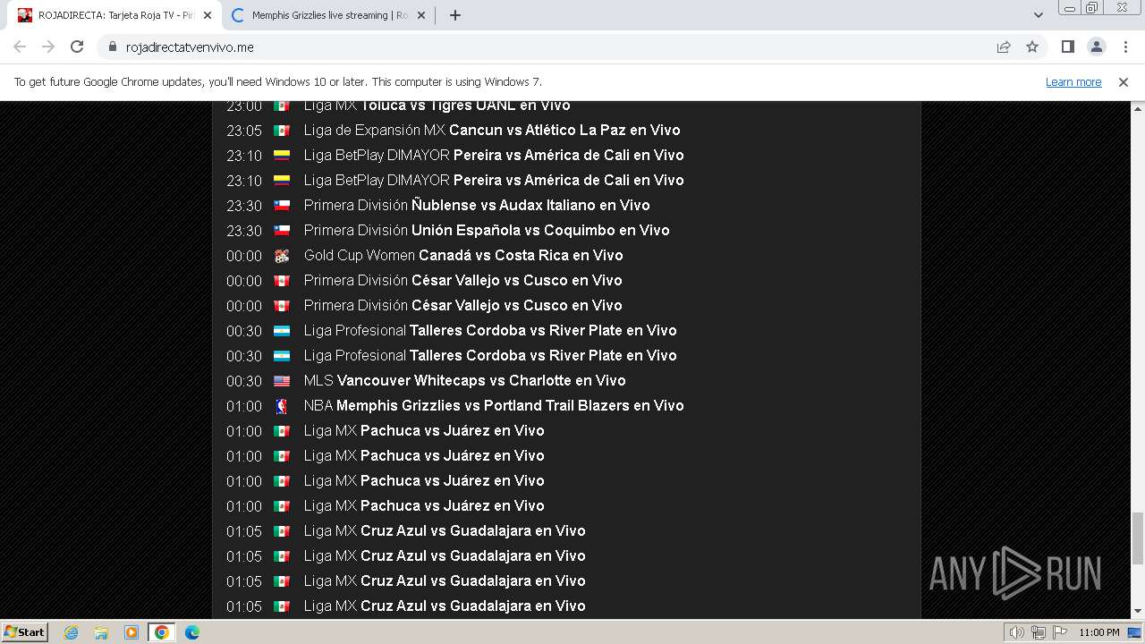
Task: Launch Microsoft Edge from taskbar
Action: pos(192,632)
